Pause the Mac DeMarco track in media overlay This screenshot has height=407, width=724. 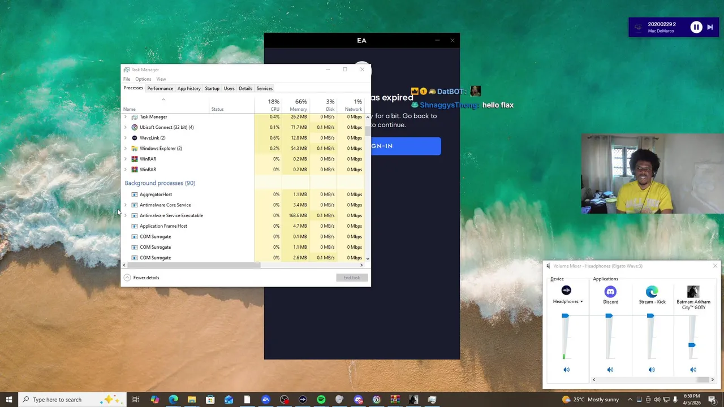tap(696, 27)
